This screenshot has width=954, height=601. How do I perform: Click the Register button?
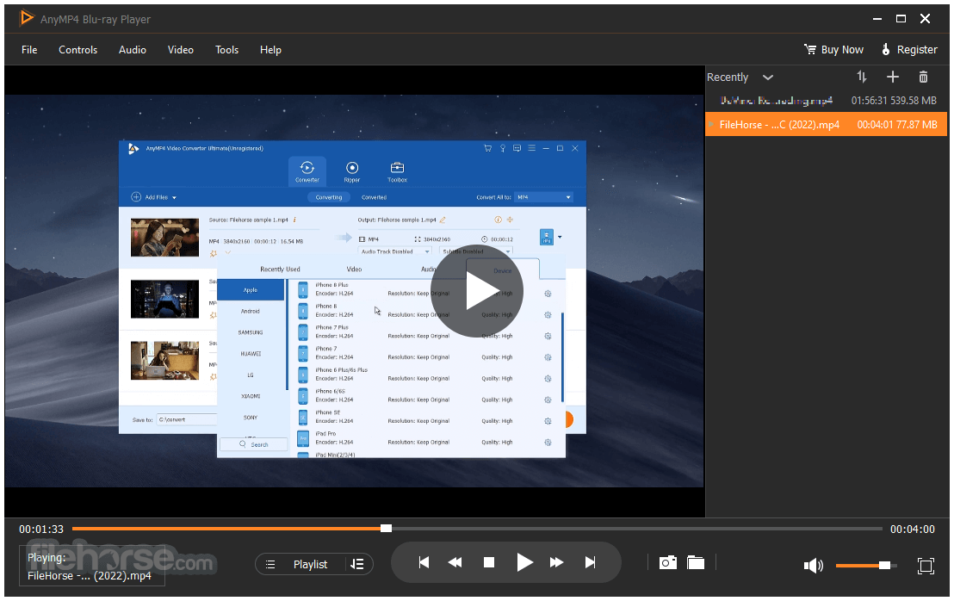909,50
